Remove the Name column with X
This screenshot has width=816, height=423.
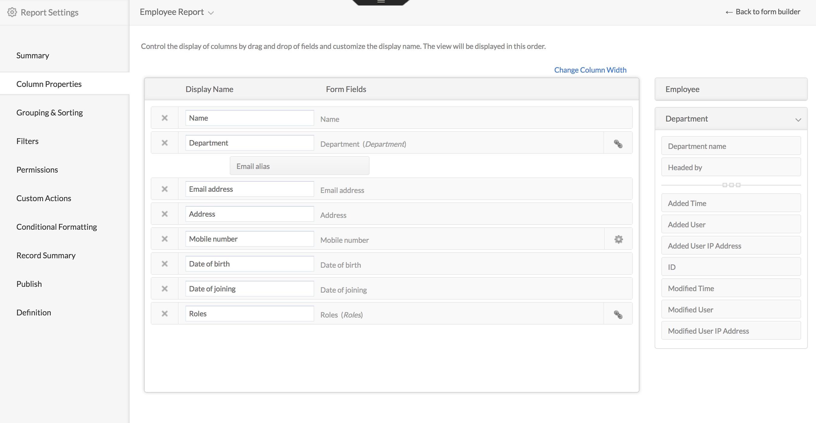point(164,118)
